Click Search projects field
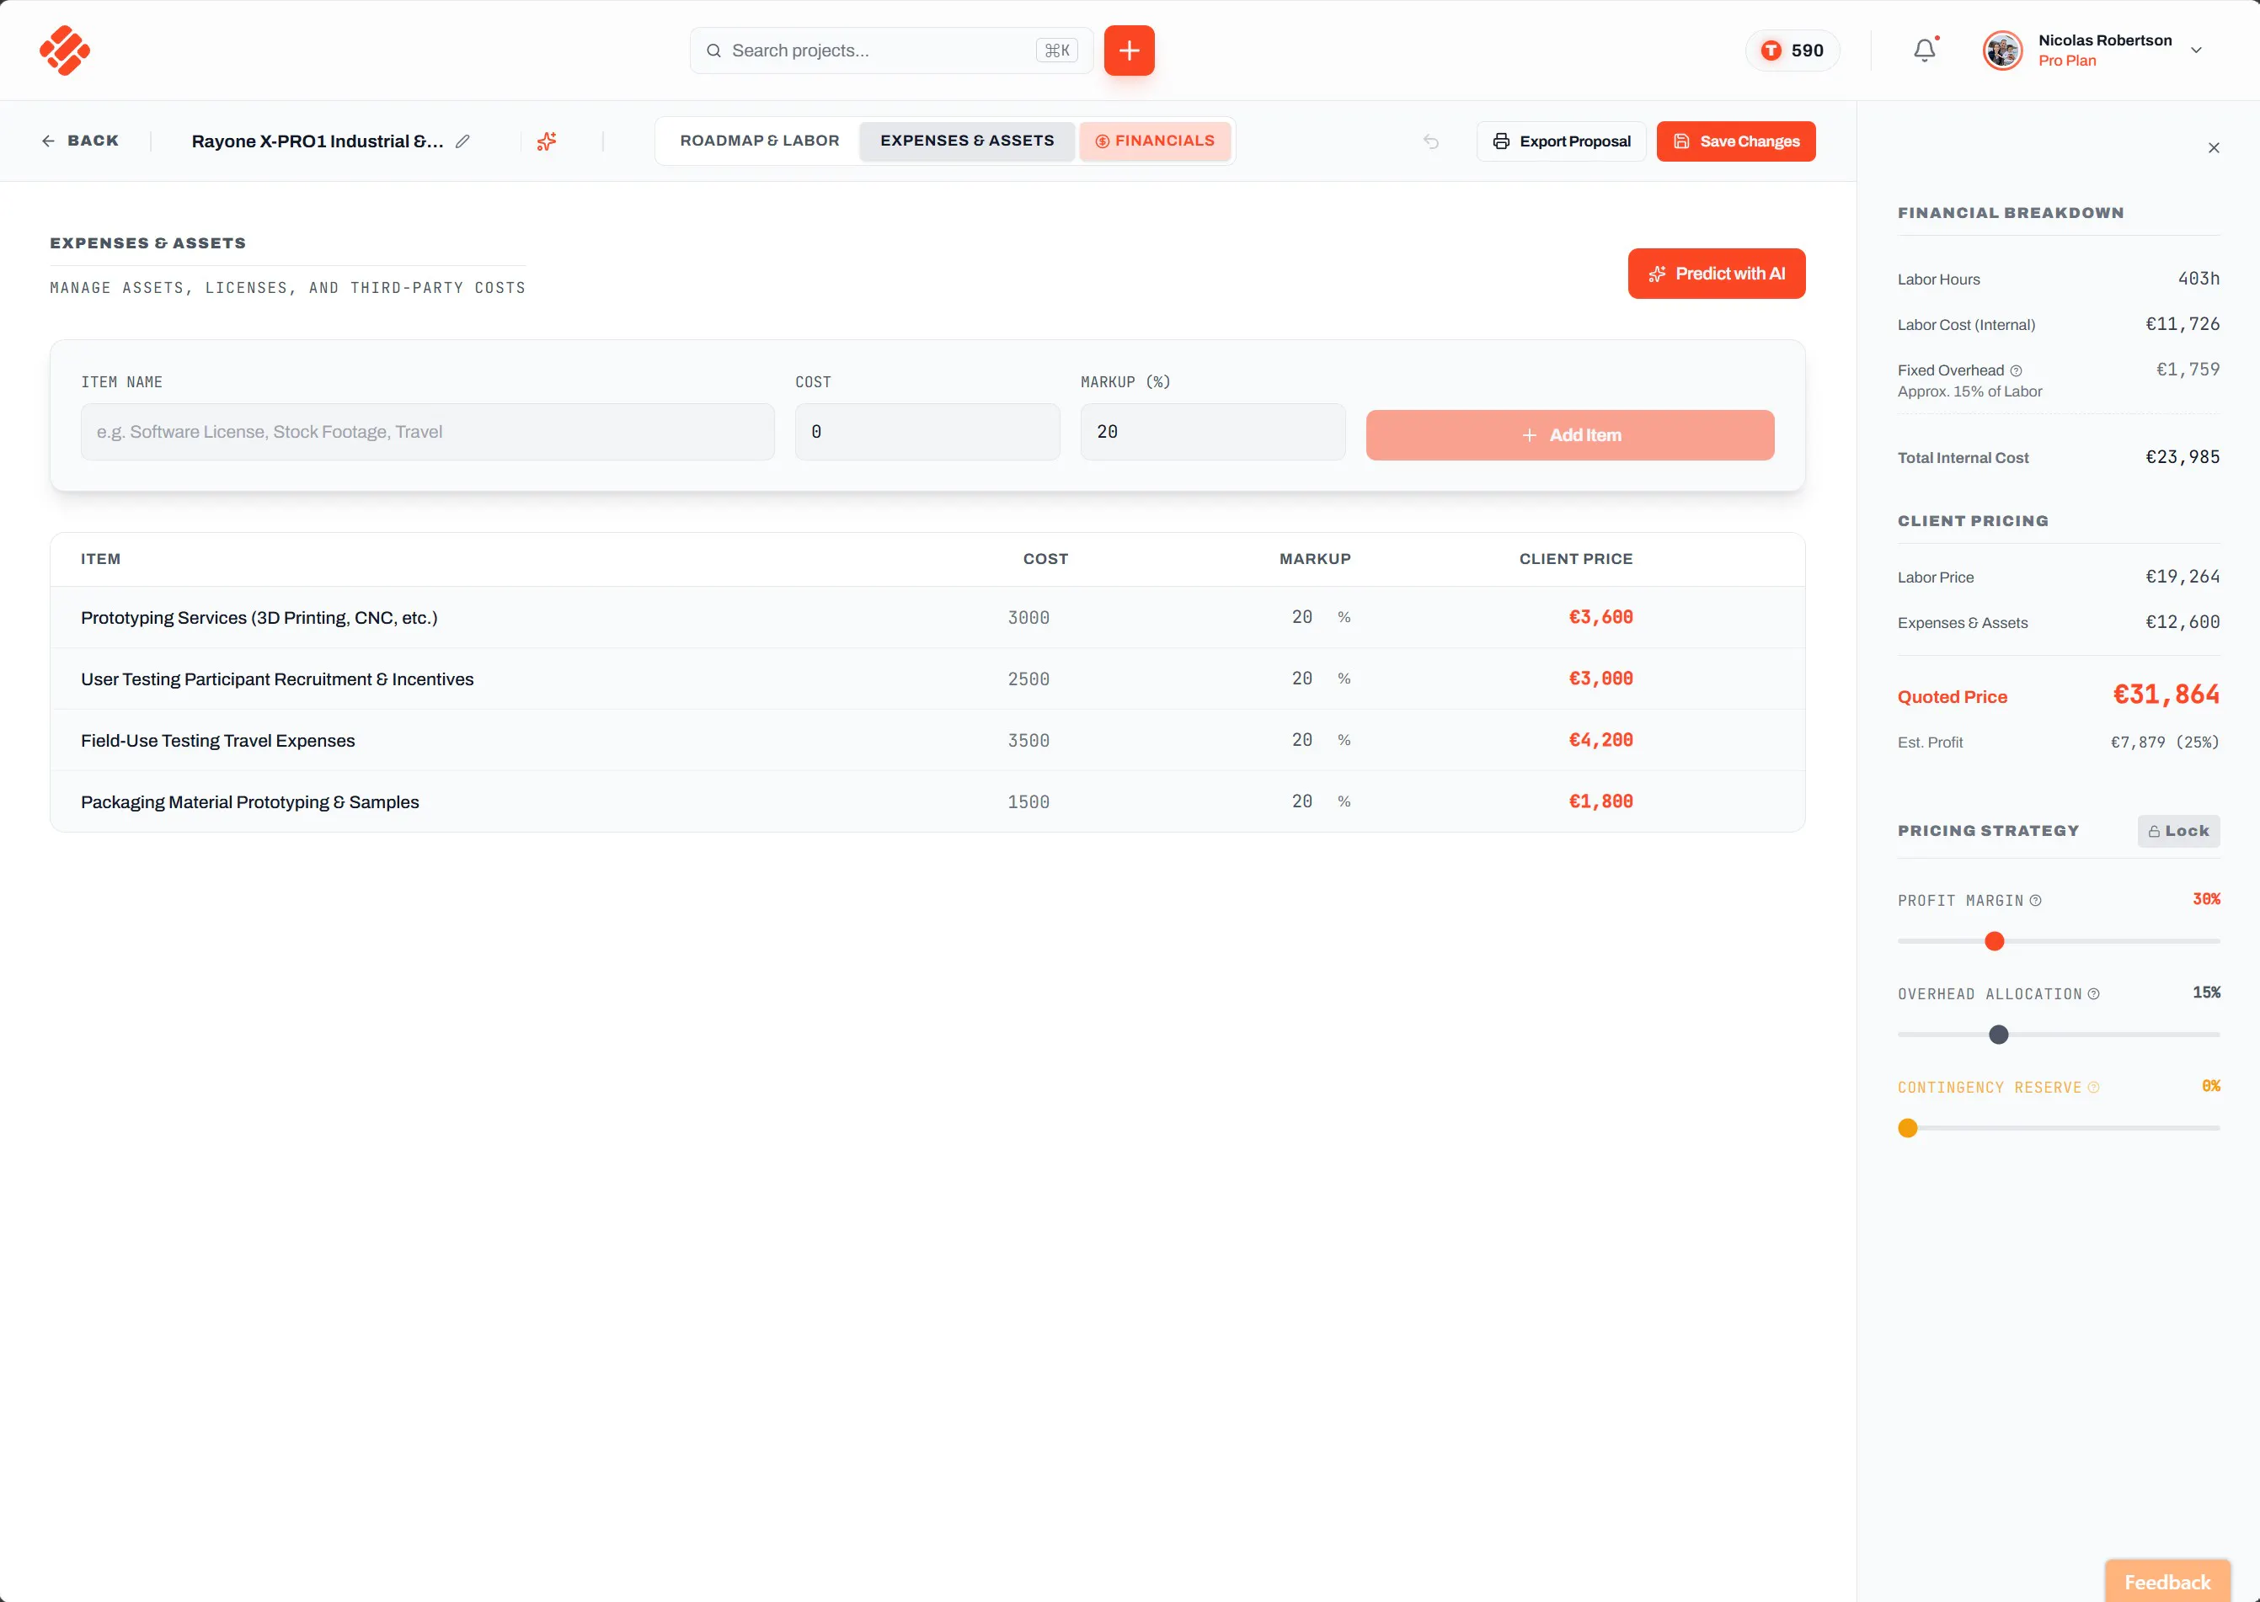Image resolution: width=2260 pixels, height=1602 pixels. [x=891, y=51]
